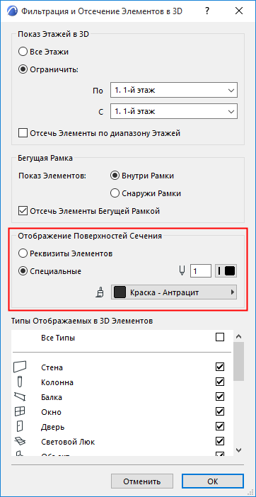
Task: Confirm with the OK button
Action: click(213, 482)
